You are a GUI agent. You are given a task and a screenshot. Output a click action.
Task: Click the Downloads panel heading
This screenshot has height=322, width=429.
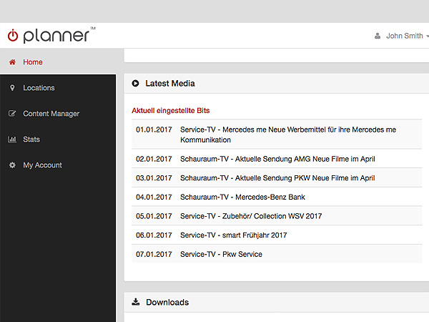click(167, 302)
